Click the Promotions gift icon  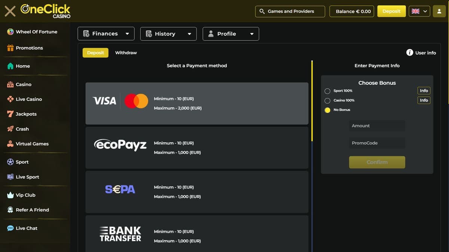point(10,48)
